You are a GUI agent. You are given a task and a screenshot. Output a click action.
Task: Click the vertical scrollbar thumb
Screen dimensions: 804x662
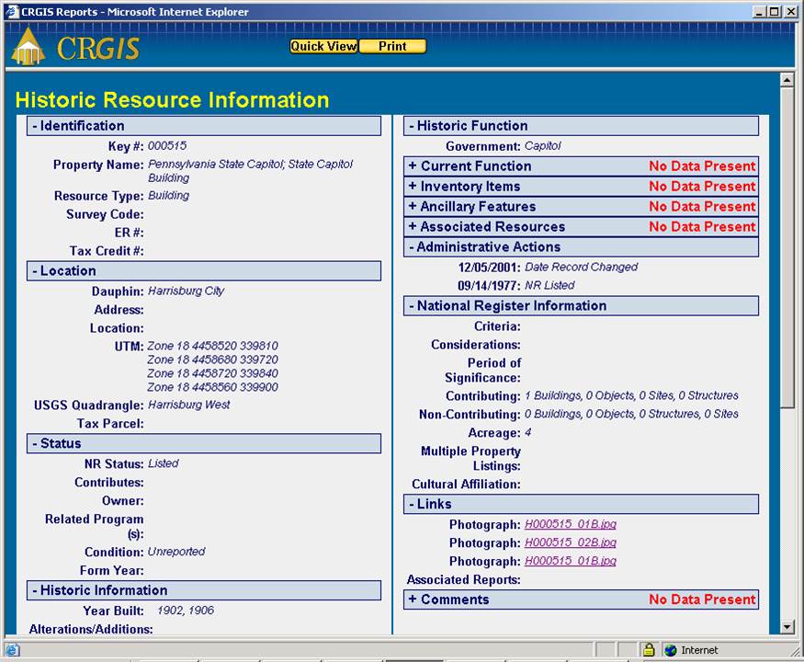[x=787, y=248]
